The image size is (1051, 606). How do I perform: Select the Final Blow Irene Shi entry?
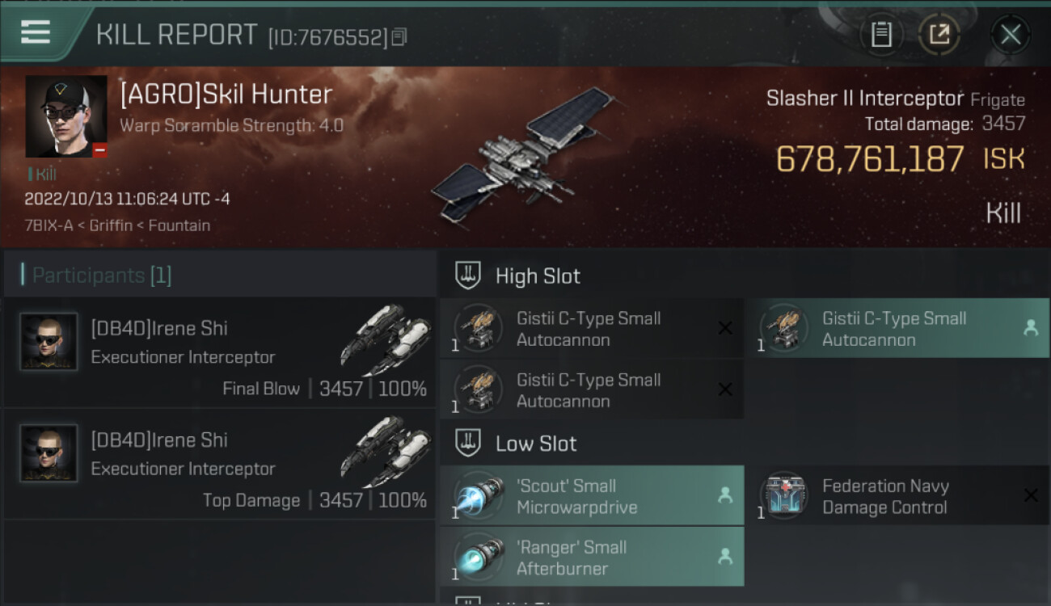tap(220, 353)
